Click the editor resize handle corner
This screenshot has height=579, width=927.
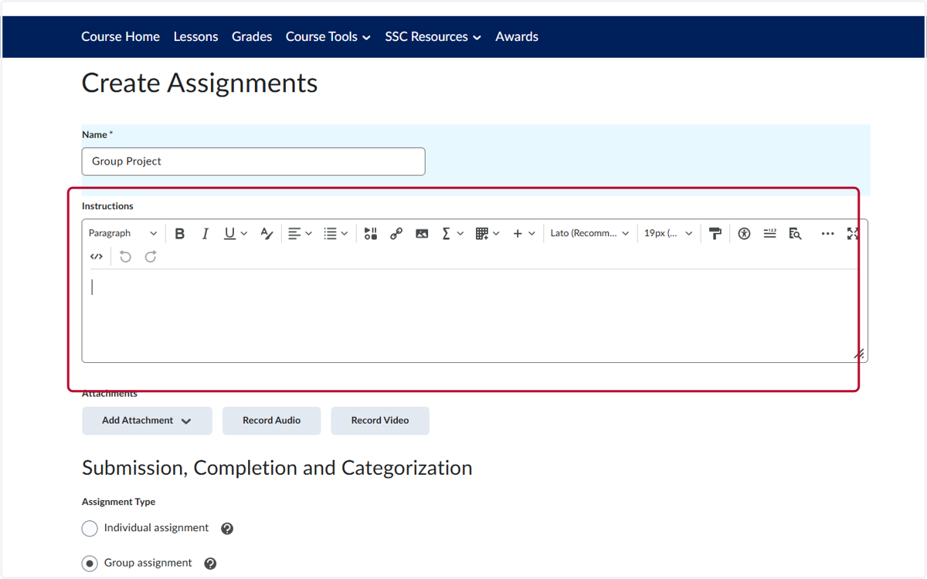[x=859, y=354]
